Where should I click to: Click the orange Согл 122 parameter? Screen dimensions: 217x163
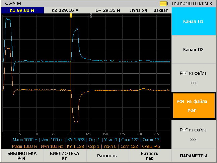[x=129, y=146]
